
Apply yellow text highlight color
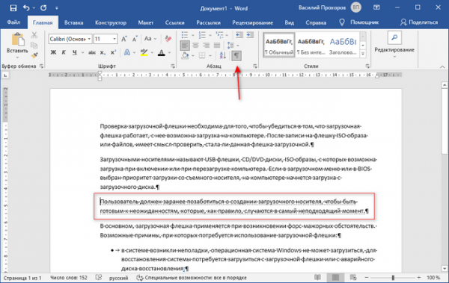(x=144, y=52)
